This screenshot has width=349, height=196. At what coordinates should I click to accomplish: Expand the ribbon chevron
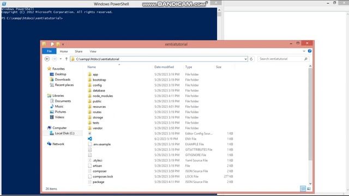(x=304, y=51)
